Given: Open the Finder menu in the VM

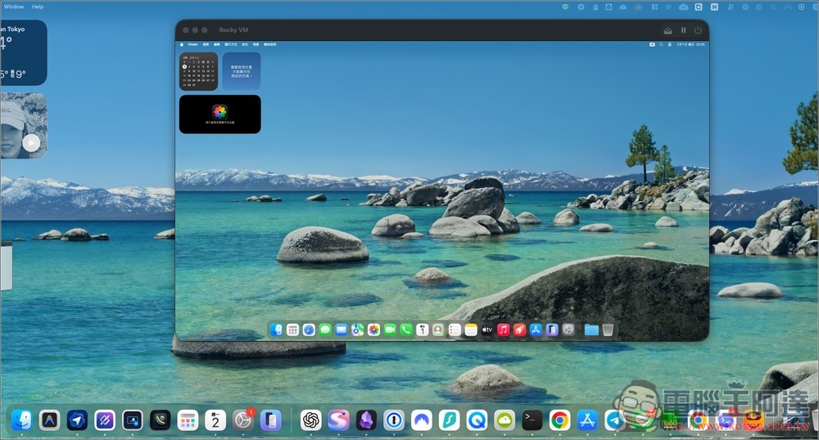Looking at the screenshot, I should click(x=193, y=44).
